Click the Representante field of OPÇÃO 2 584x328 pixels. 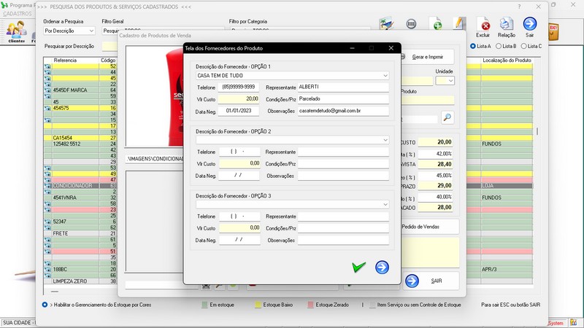click(x=343, y=152)
